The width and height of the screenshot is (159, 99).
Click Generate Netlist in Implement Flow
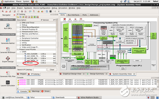8,40
